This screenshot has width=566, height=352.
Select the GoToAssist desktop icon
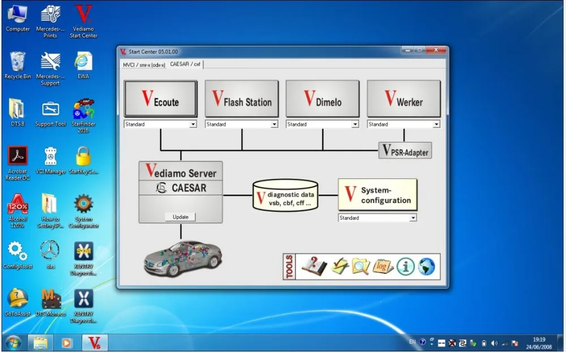click(18, 303)
